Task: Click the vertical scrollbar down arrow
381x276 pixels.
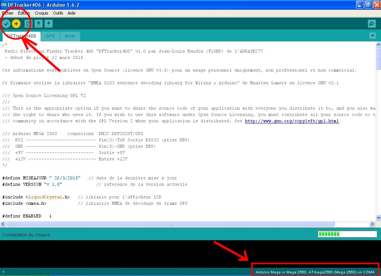Action: click(378, 218)
